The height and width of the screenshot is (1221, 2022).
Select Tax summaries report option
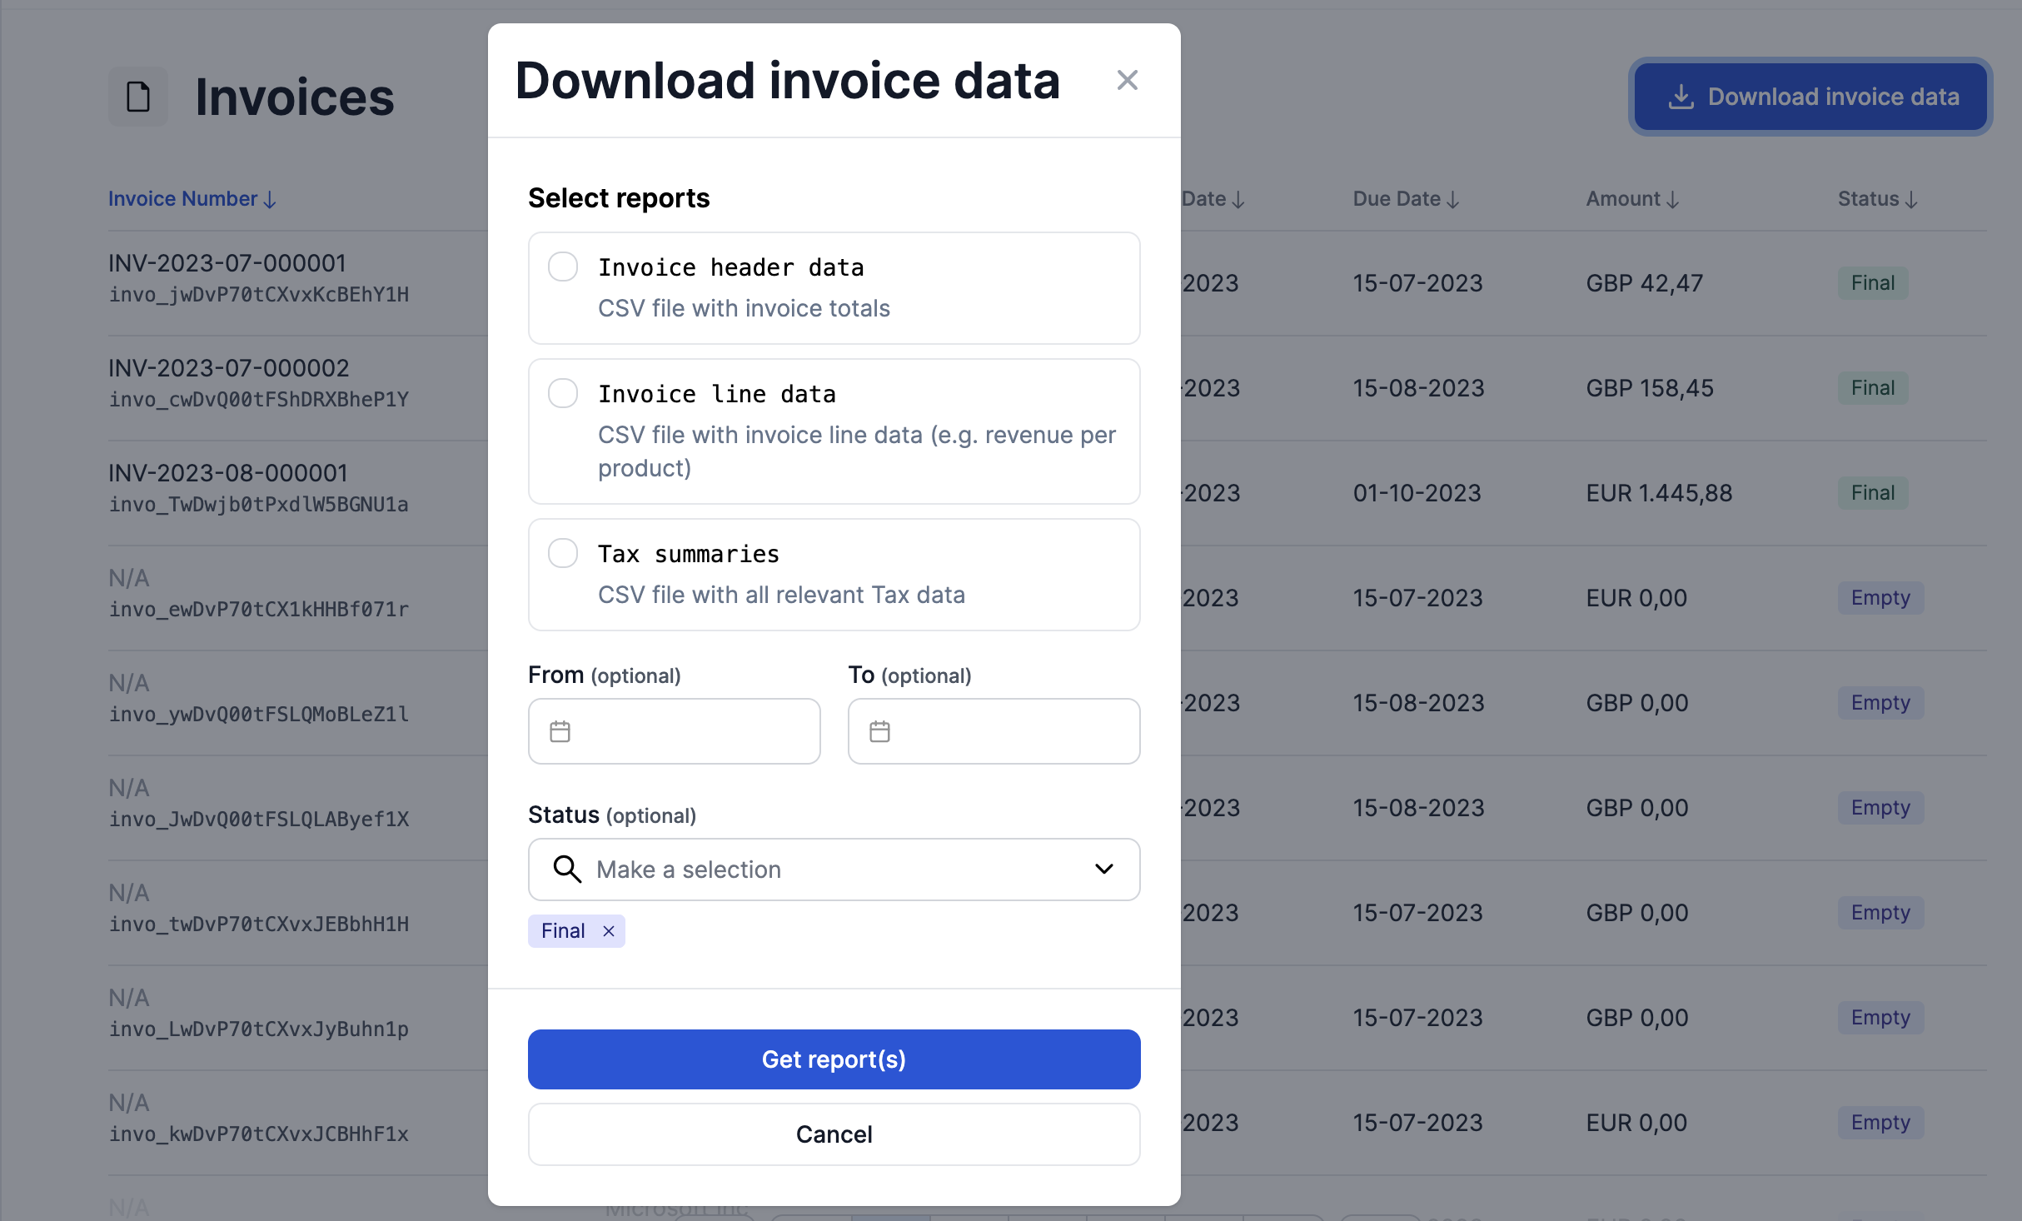pyautogui.click(x=563, y=553)
